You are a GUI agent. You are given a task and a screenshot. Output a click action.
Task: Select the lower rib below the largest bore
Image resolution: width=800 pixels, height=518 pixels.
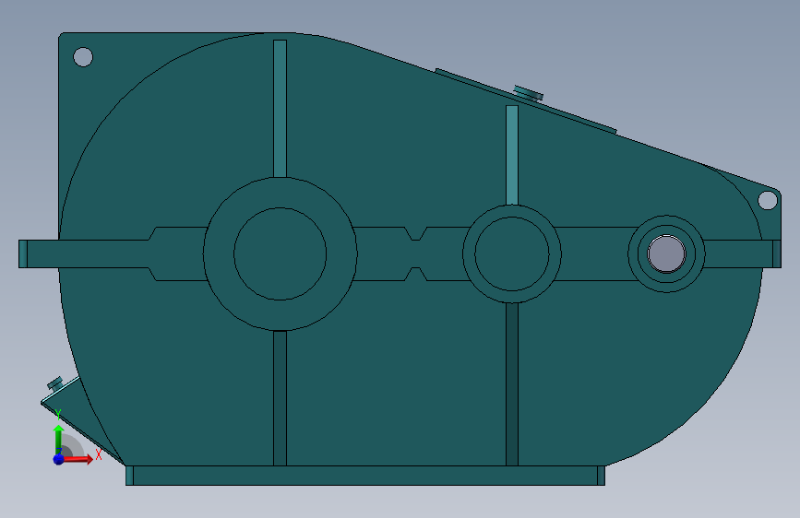(281, 398)
